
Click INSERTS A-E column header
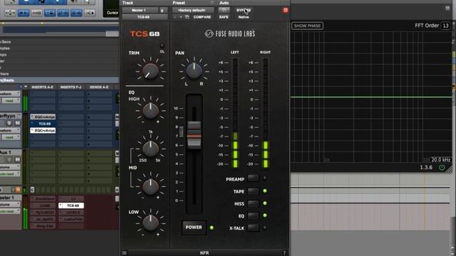43,87
